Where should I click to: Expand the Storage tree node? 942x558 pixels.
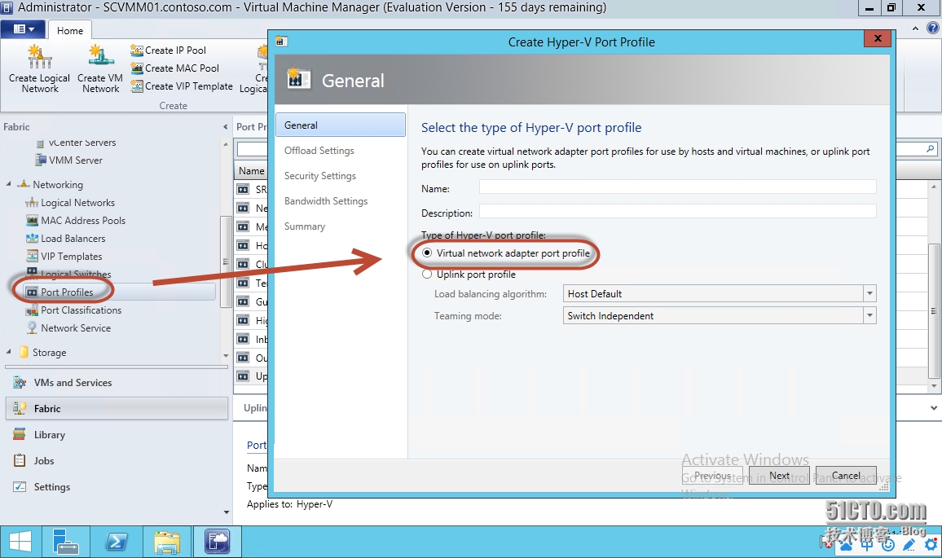point(8,351)
